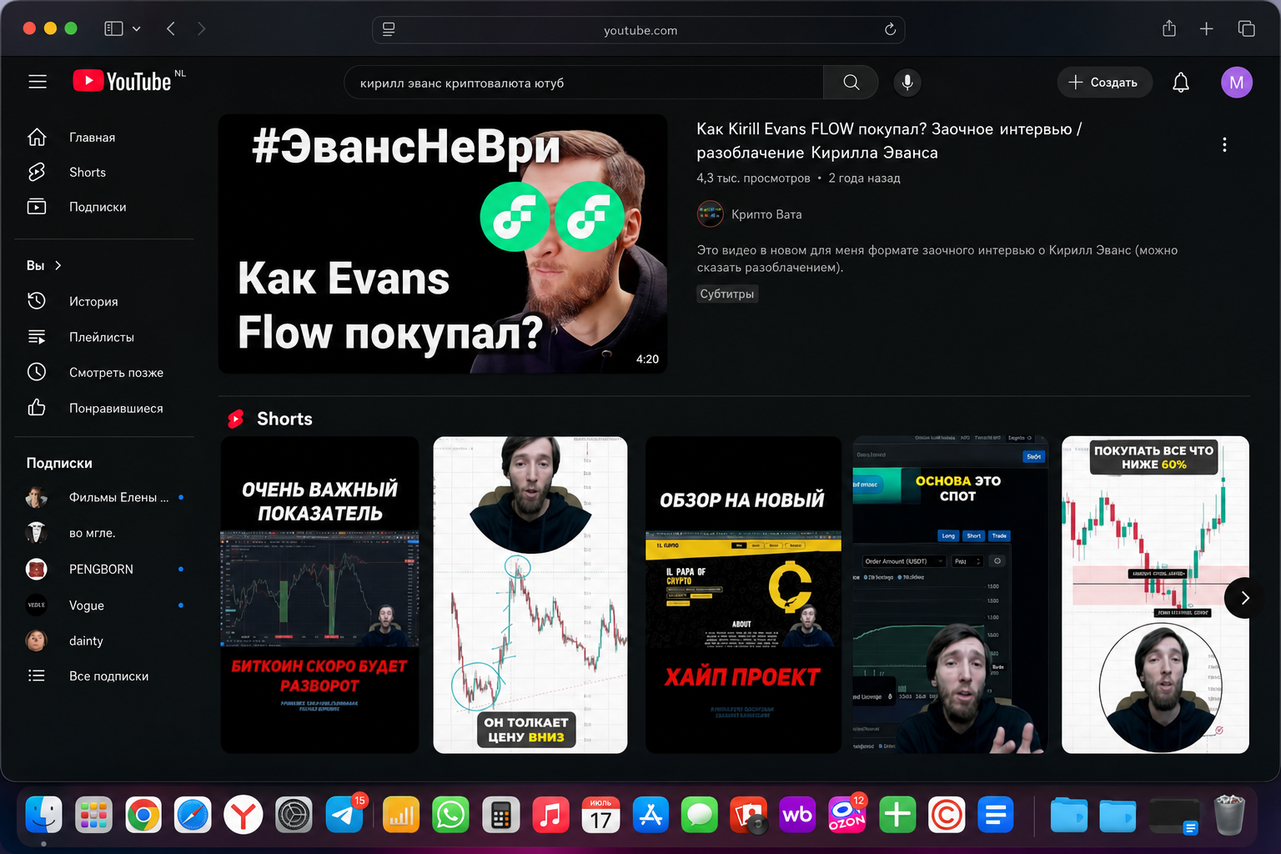
Task: Open a new Safari tab
Action: point(1206,28)
